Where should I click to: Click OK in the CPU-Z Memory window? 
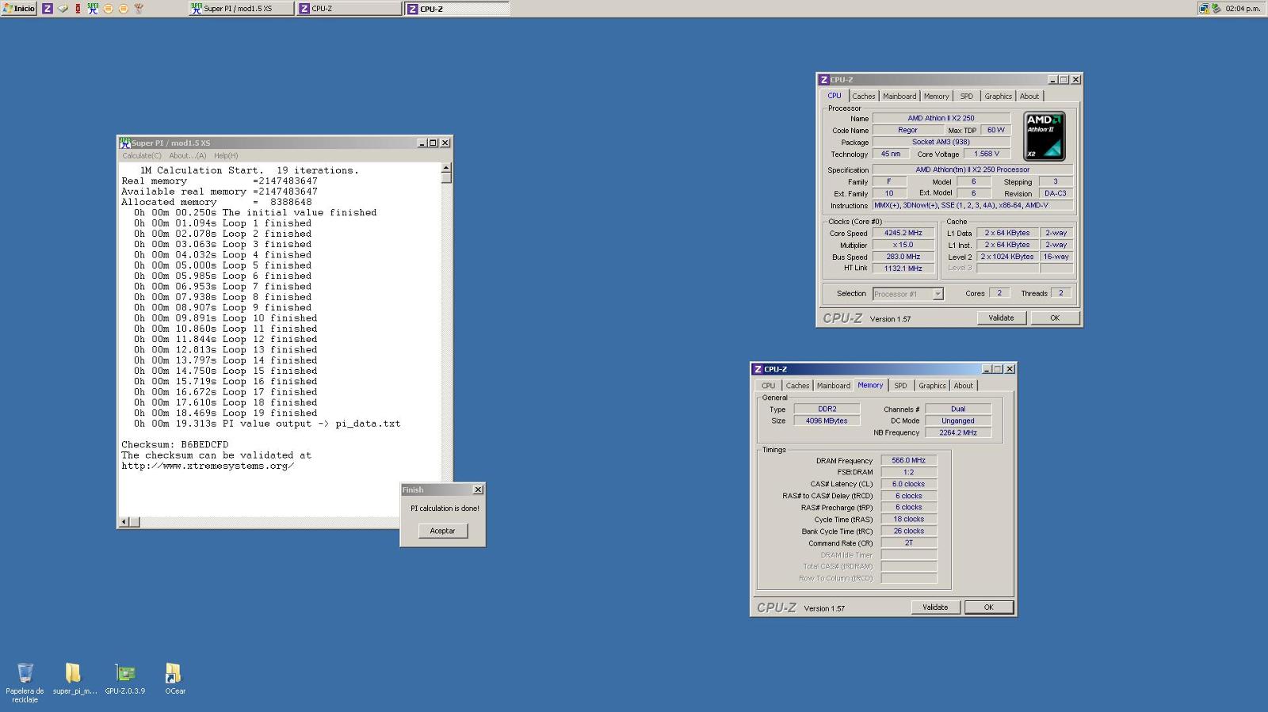(x=989, y=607)
